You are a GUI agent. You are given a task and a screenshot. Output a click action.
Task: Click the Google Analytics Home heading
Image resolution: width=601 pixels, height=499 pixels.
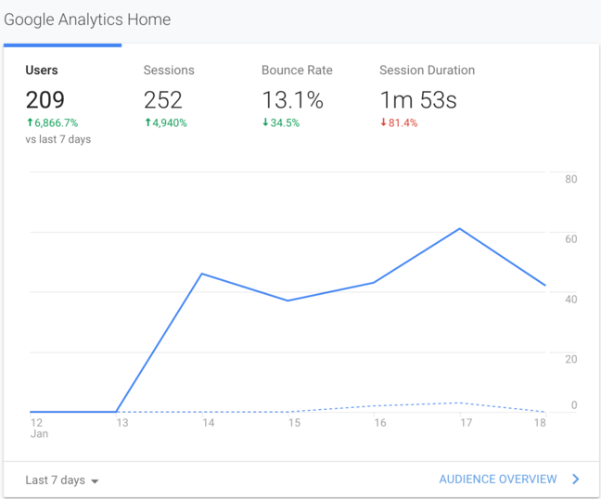87,19
